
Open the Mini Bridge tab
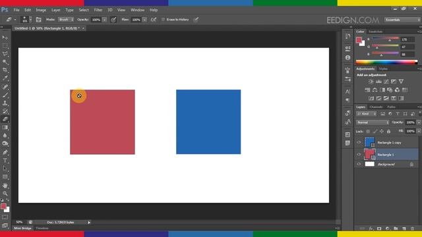click(22, 228)
